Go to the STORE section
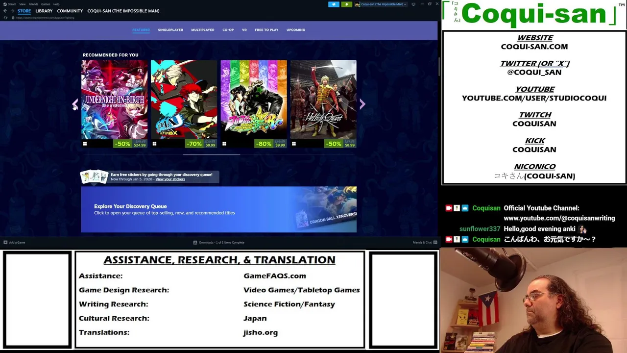 (x=24, y=11)
